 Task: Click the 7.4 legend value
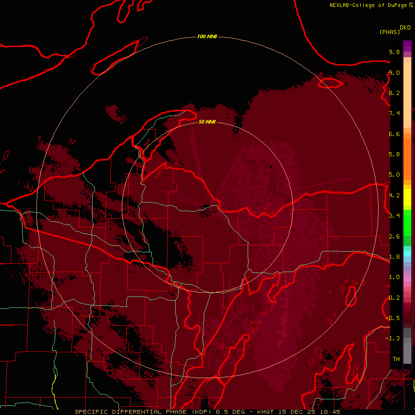pyautogui.click(x=394, y=113)
